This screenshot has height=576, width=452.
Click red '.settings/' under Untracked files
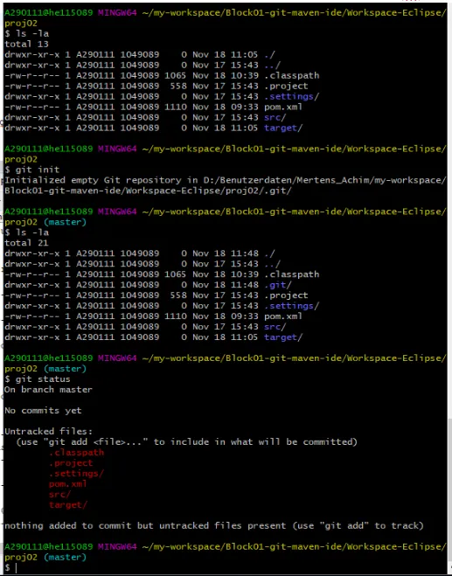(x=76, y=473)
